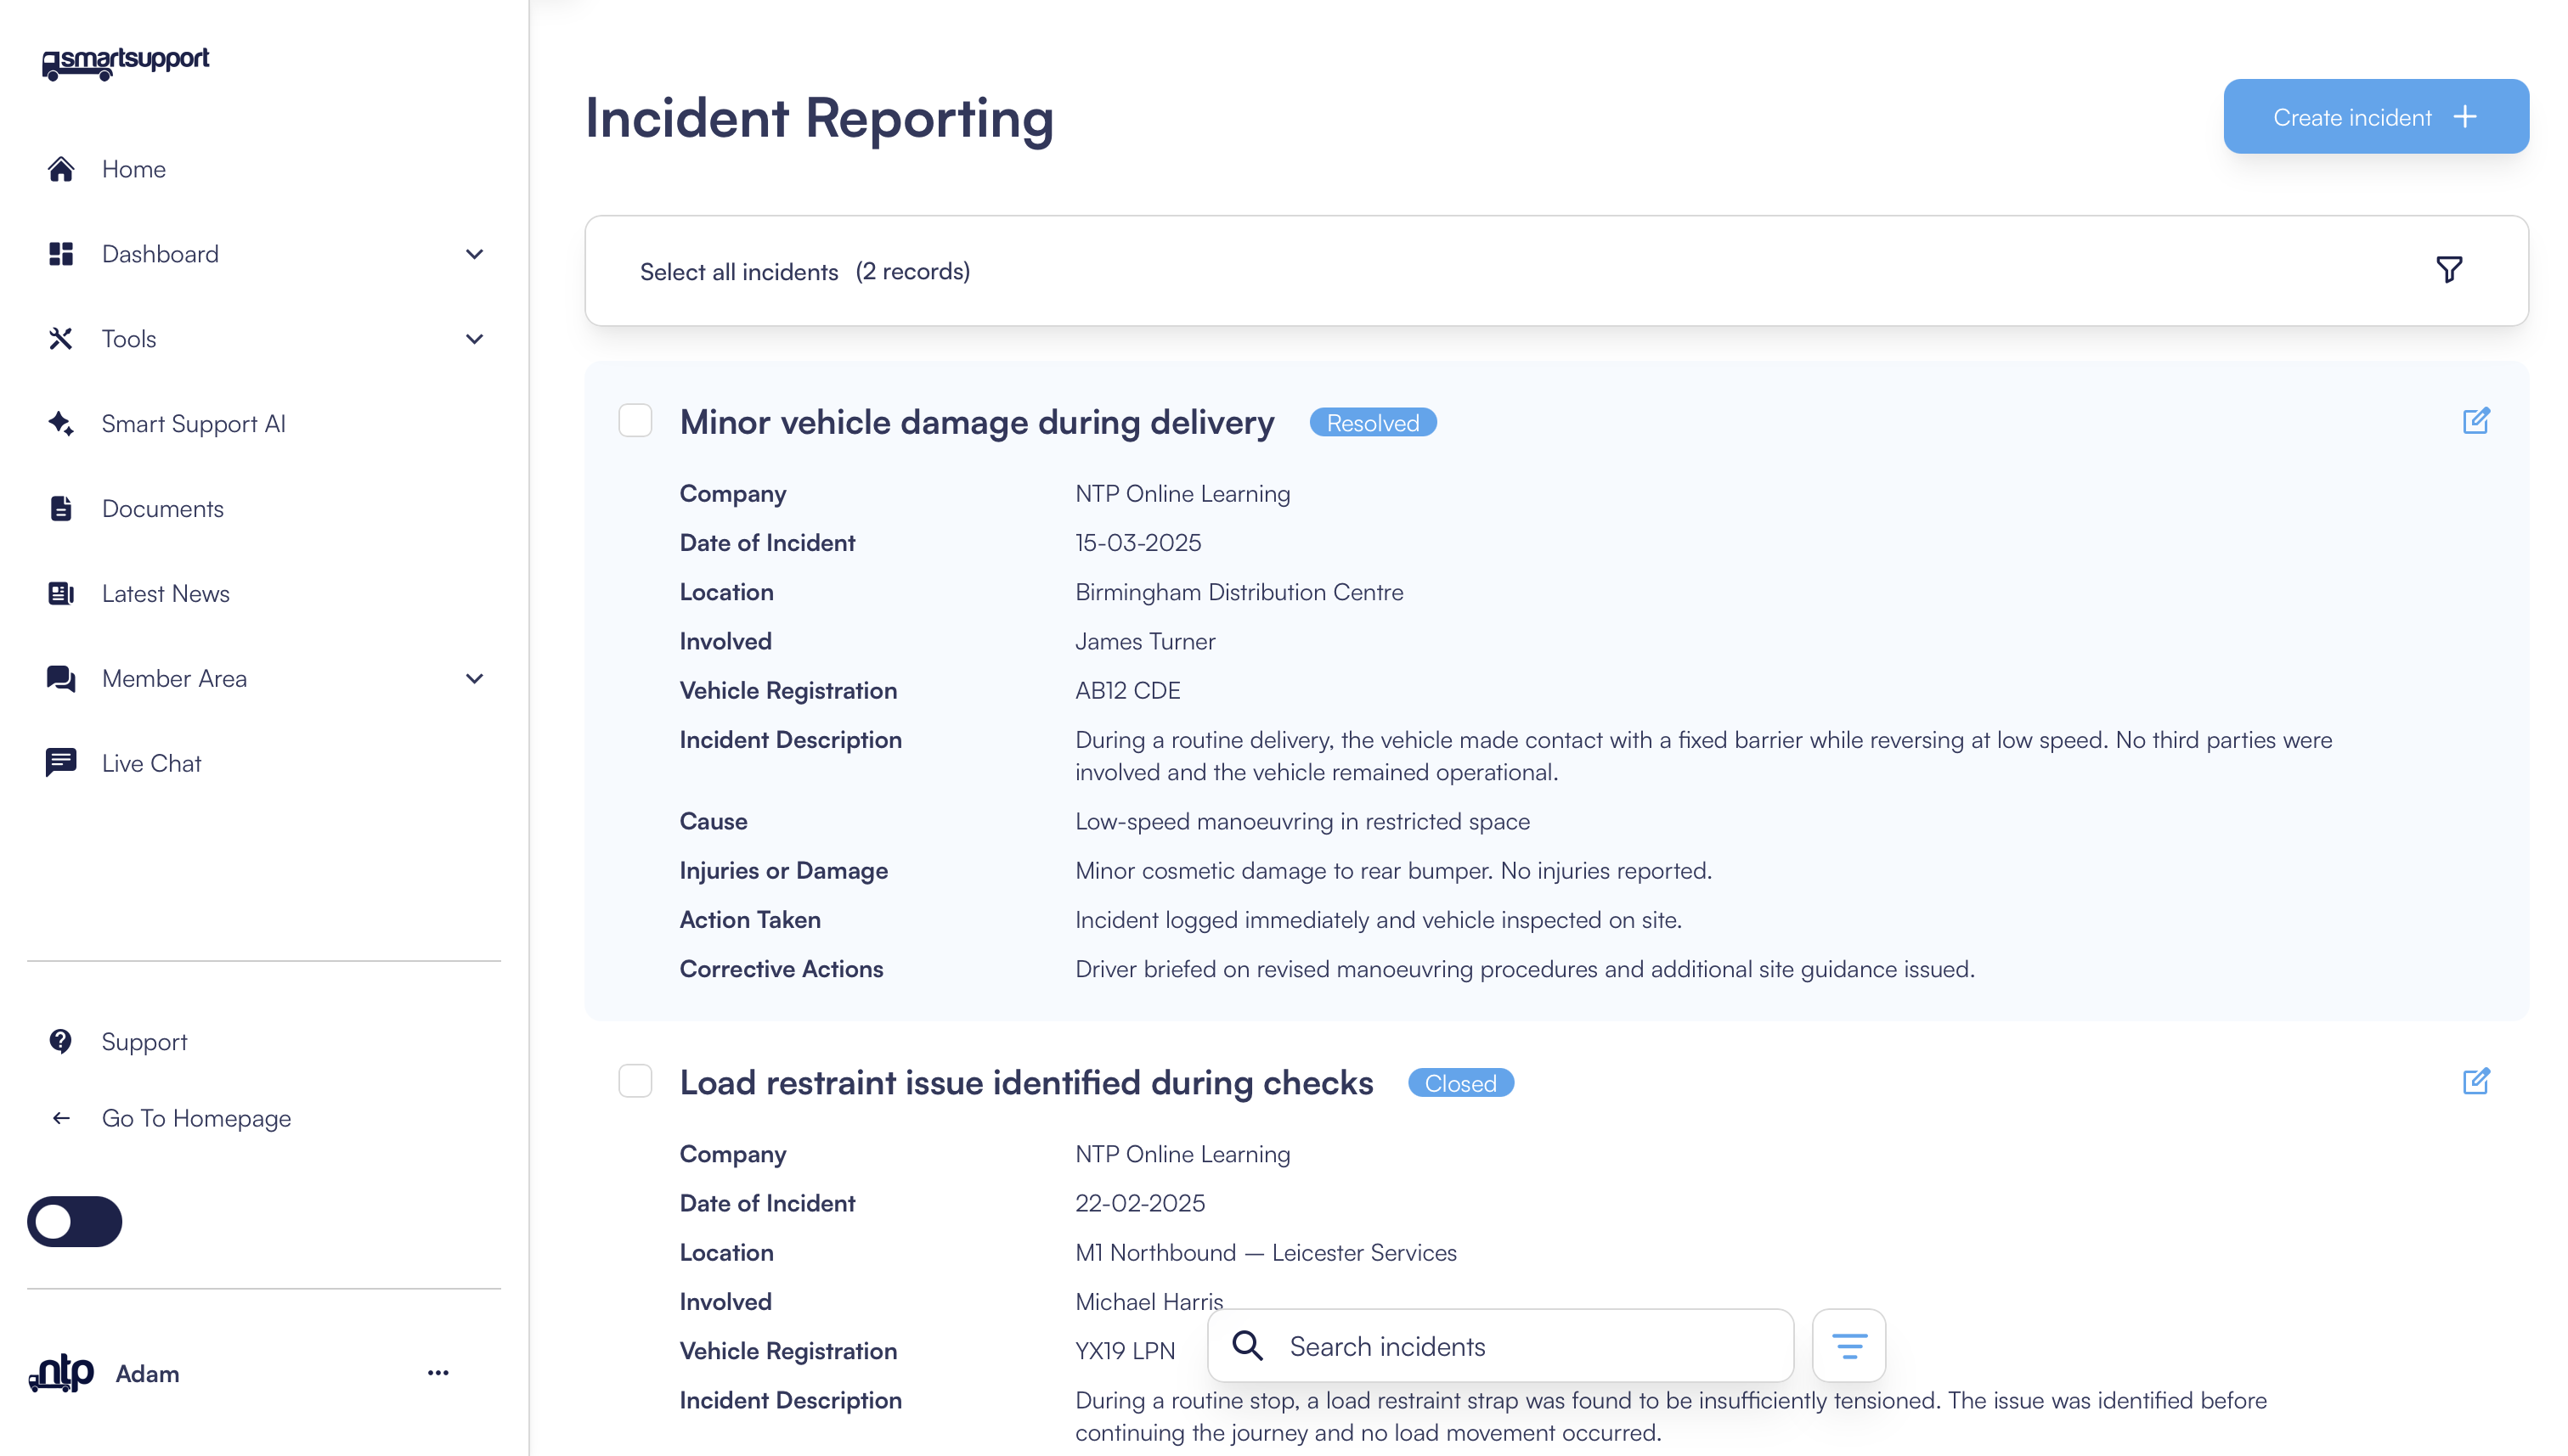The image size is (2568, 1456).
Task: Click the Support help icon
Action: coord(60,1041)
